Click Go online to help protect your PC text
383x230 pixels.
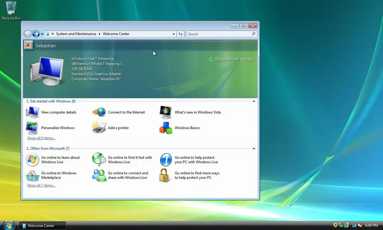coord(196,160)
